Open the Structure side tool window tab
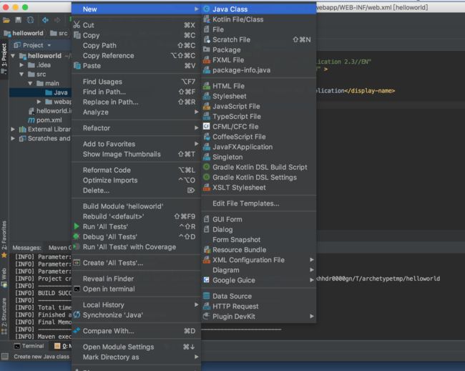465x371 pixels. point(4,316)
